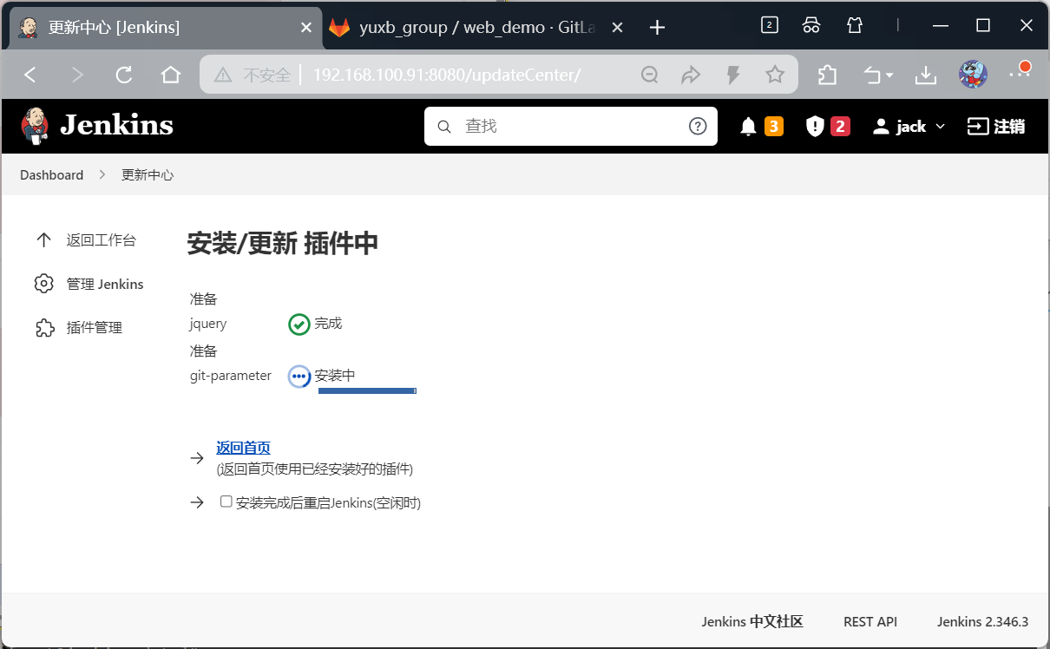
Task: Expand the jack user menu chevron
Action: click(x=940, y=127)
